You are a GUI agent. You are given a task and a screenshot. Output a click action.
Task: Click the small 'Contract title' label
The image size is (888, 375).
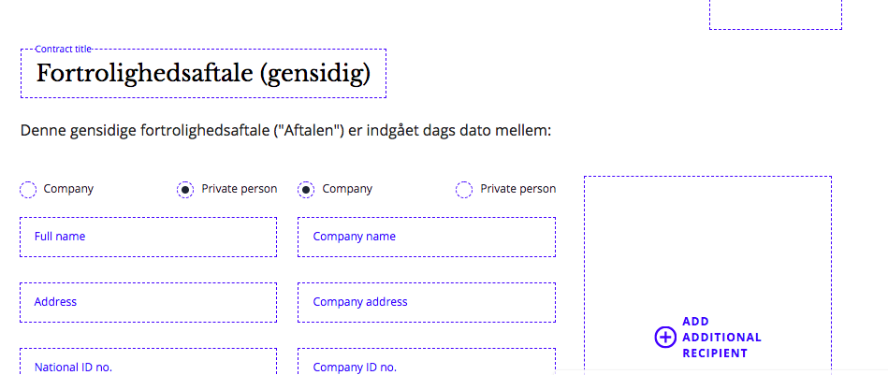(64, 49)
